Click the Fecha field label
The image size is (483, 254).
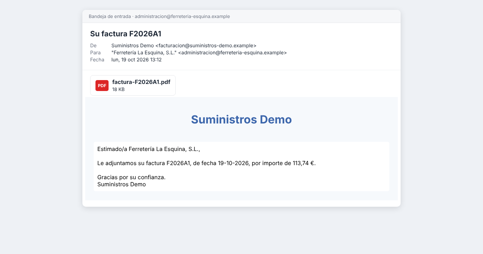(x=97, y=60)
